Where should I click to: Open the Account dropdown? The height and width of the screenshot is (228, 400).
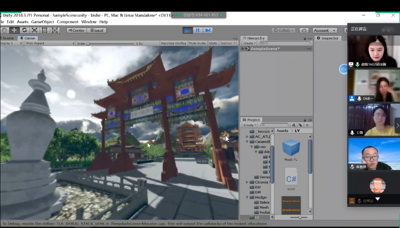324,30
